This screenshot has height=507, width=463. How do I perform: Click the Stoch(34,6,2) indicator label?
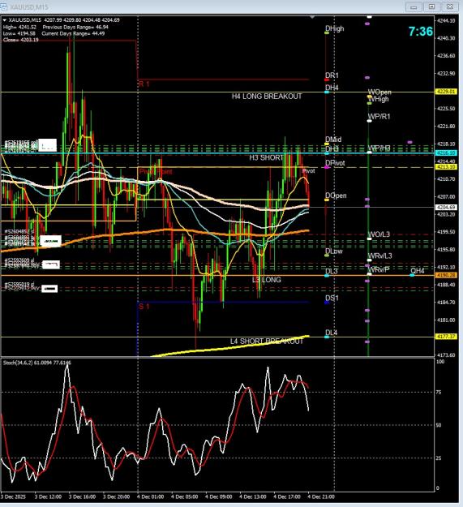tap(37, 363)
